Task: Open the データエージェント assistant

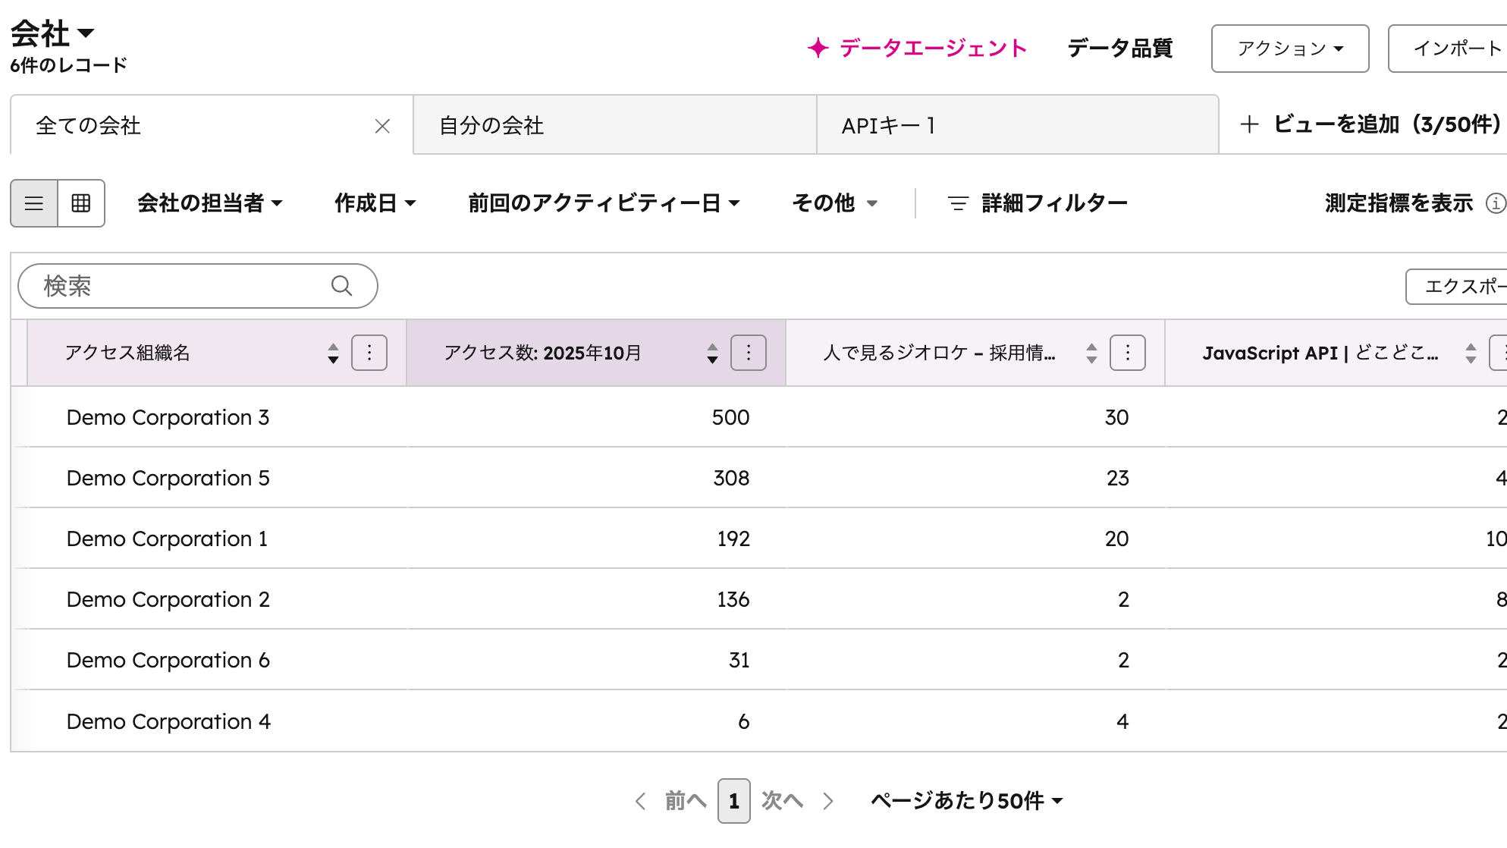Action: pyautogui.click(x=917, y=49)
